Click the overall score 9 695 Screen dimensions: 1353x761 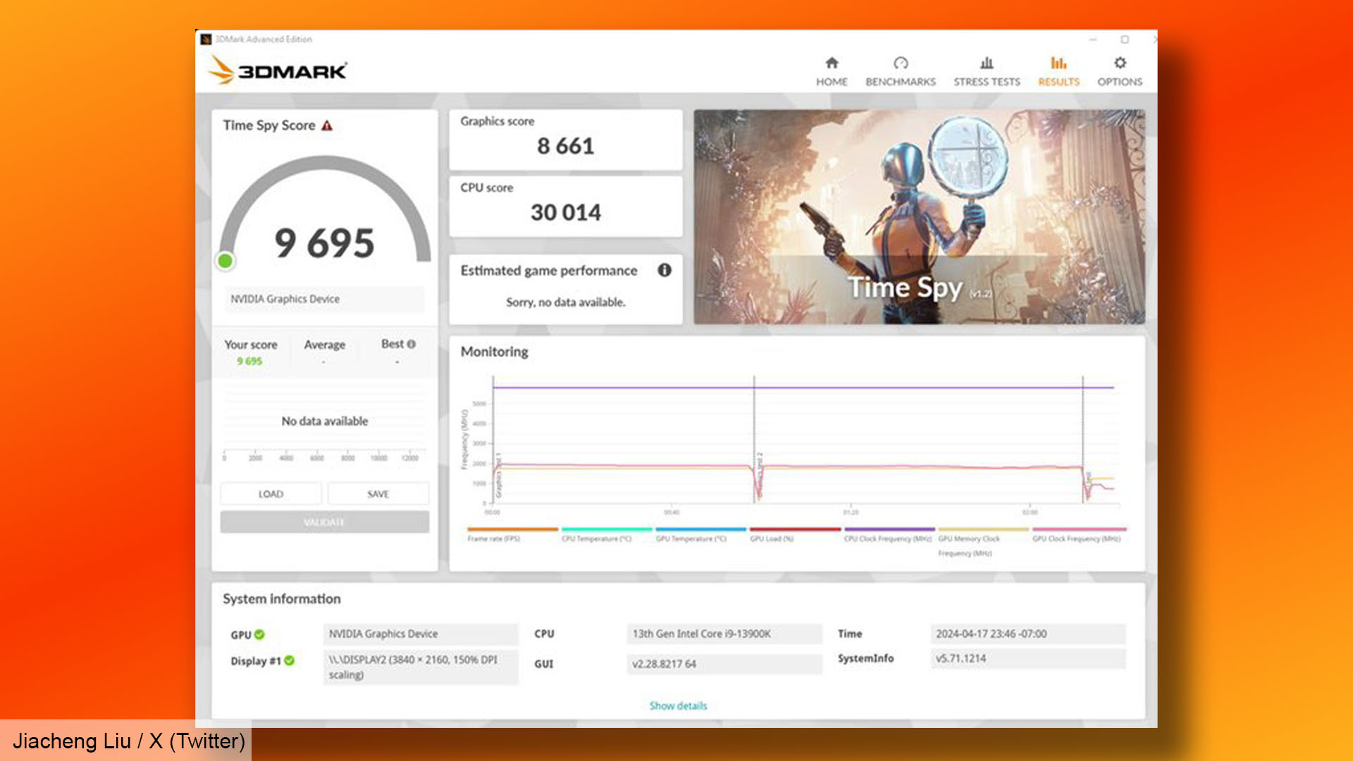pos(324,243)
